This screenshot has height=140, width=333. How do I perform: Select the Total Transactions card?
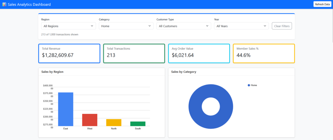[x=134, y=53]
